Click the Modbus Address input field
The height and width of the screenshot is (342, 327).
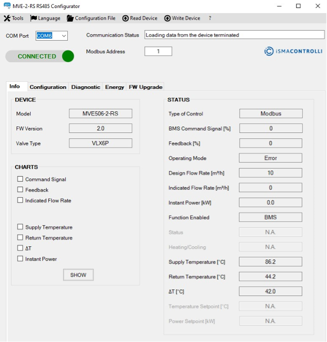tap(158, 51)
